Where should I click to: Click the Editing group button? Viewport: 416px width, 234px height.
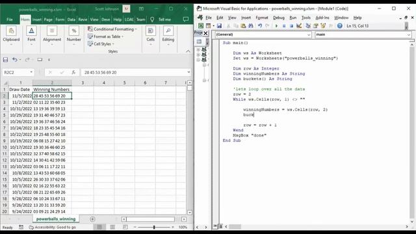(x=168, y=36)
